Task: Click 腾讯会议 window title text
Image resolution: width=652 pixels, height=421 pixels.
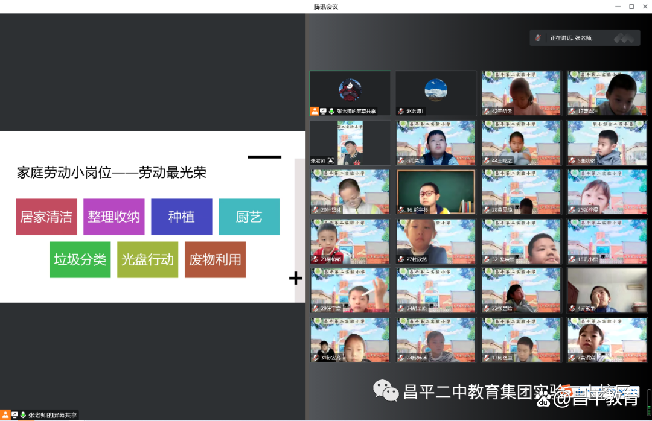Action: point(325,7)
